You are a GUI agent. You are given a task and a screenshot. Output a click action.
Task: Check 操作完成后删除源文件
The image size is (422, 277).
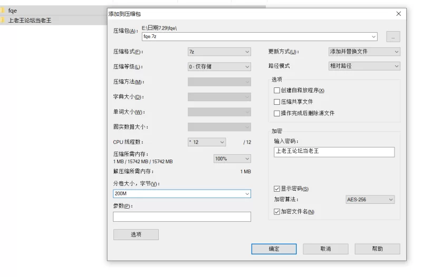coord(276,113)
